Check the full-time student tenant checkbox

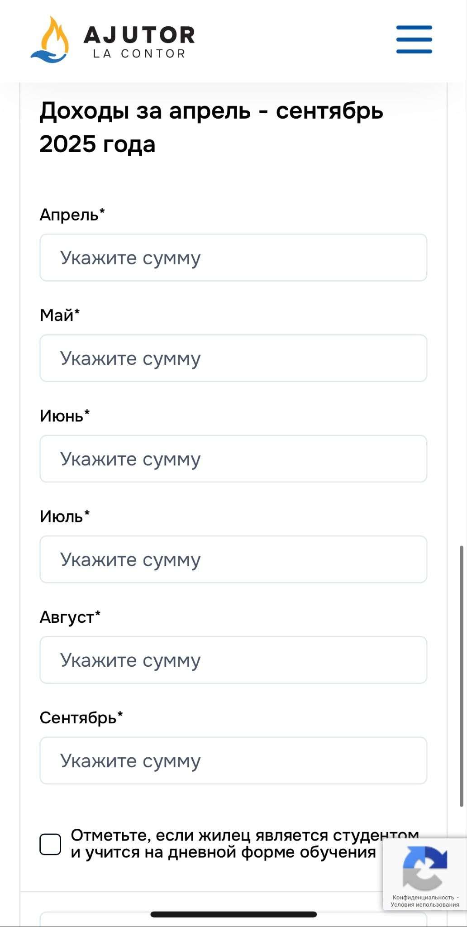tap(50, 844)
